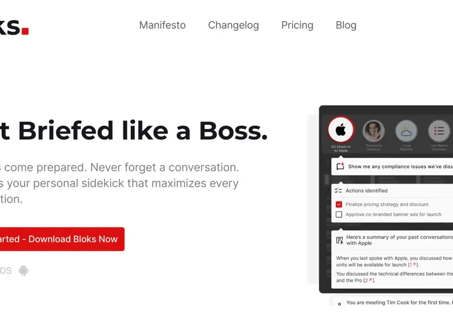Click the past conversations summary document icon
This screenshot has width=453, height=326.
pos(339,240)
